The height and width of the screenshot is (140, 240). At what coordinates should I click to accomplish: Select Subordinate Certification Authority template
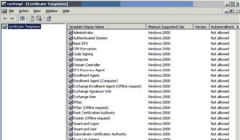(x=100, y=134)
